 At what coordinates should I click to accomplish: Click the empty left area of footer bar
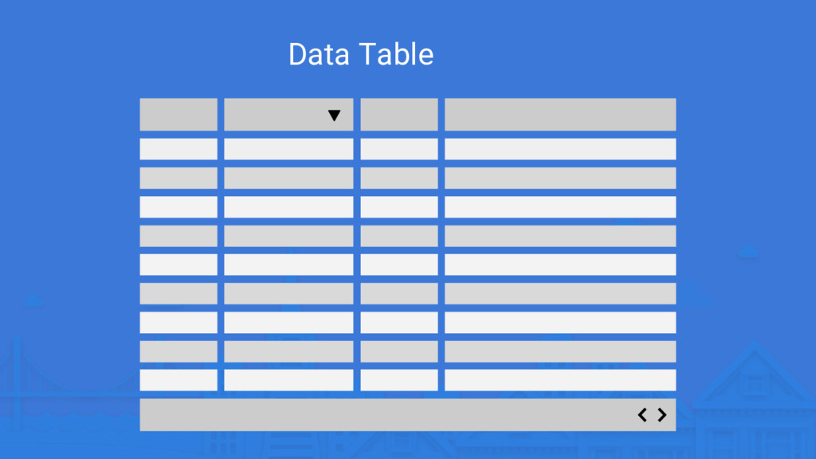[x=319, y=414]
